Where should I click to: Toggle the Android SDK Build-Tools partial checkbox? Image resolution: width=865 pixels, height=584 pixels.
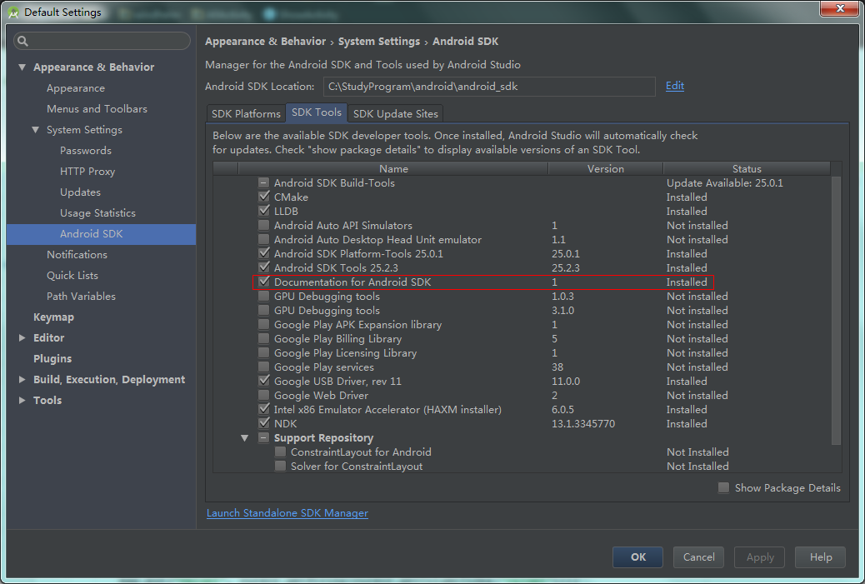coord(264,183)
